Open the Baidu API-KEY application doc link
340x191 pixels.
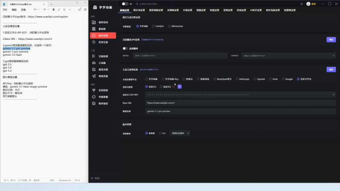152,40
